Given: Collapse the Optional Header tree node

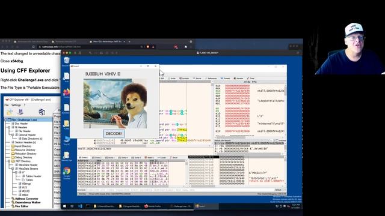Looking at the screenshot, I should pos(13,135).
